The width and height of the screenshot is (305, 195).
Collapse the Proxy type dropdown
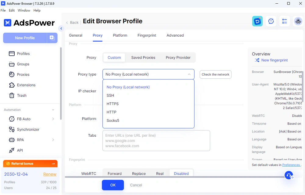[189, 74]
